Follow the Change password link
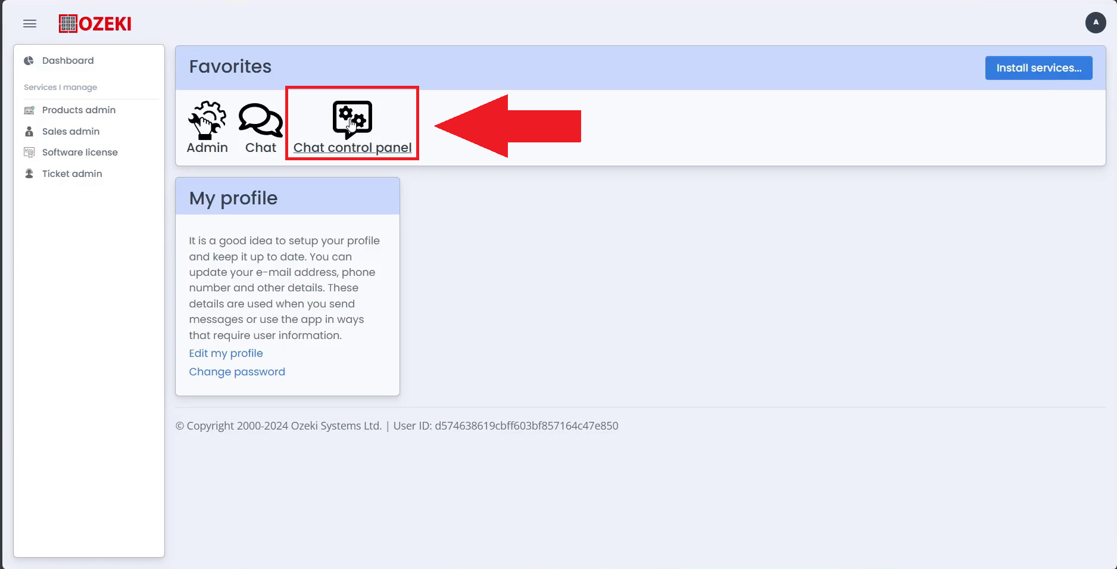 coord(237,372)
